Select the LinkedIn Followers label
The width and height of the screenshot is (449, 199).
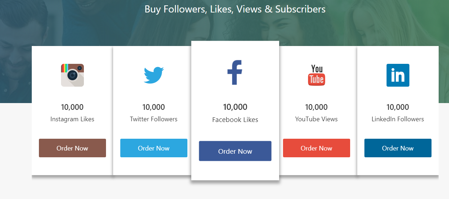(x=398, y=119)
